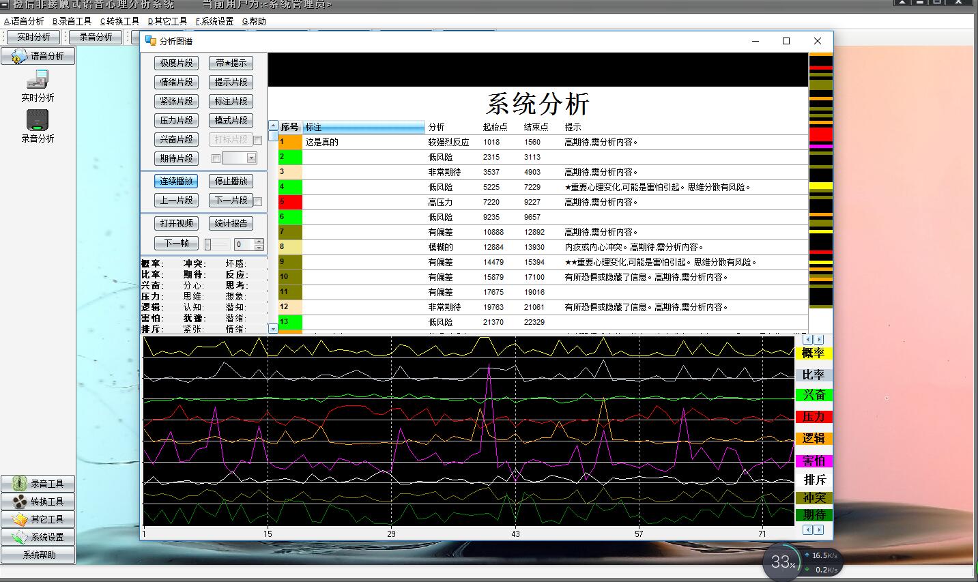Click the frame slider next to 下一帧
This screenshot has width=978, height=582.
[x=217, y=244]
